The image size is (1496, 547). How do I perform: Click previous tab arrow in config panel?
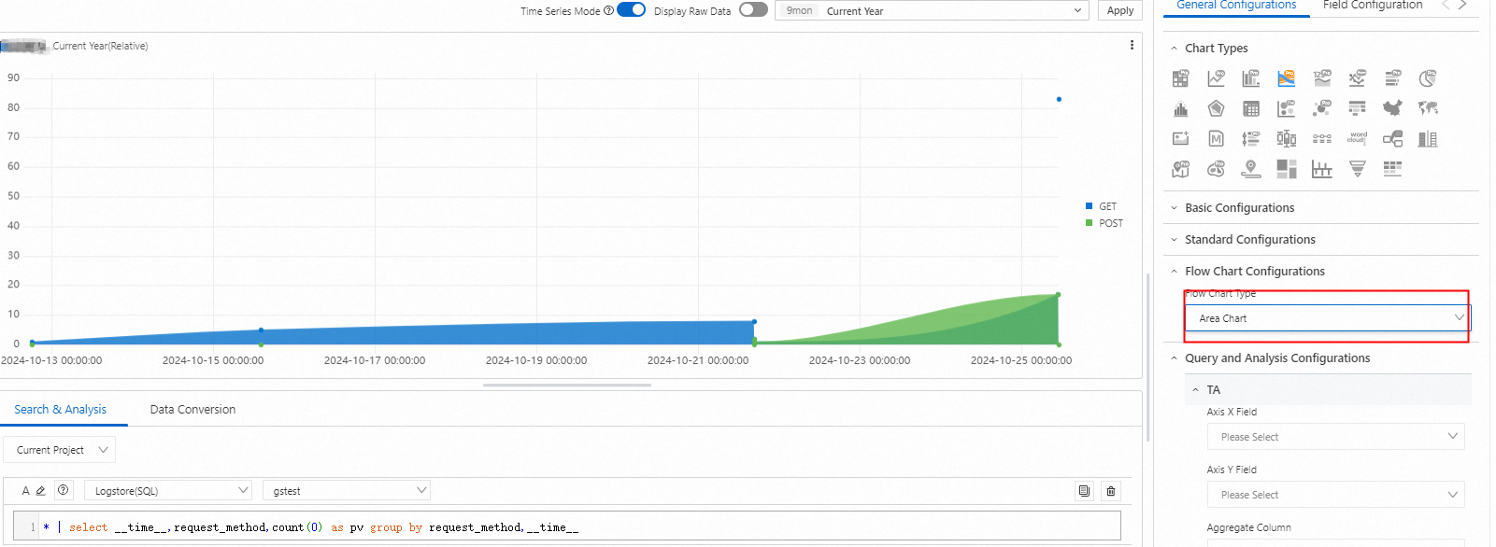(1446, 6)
